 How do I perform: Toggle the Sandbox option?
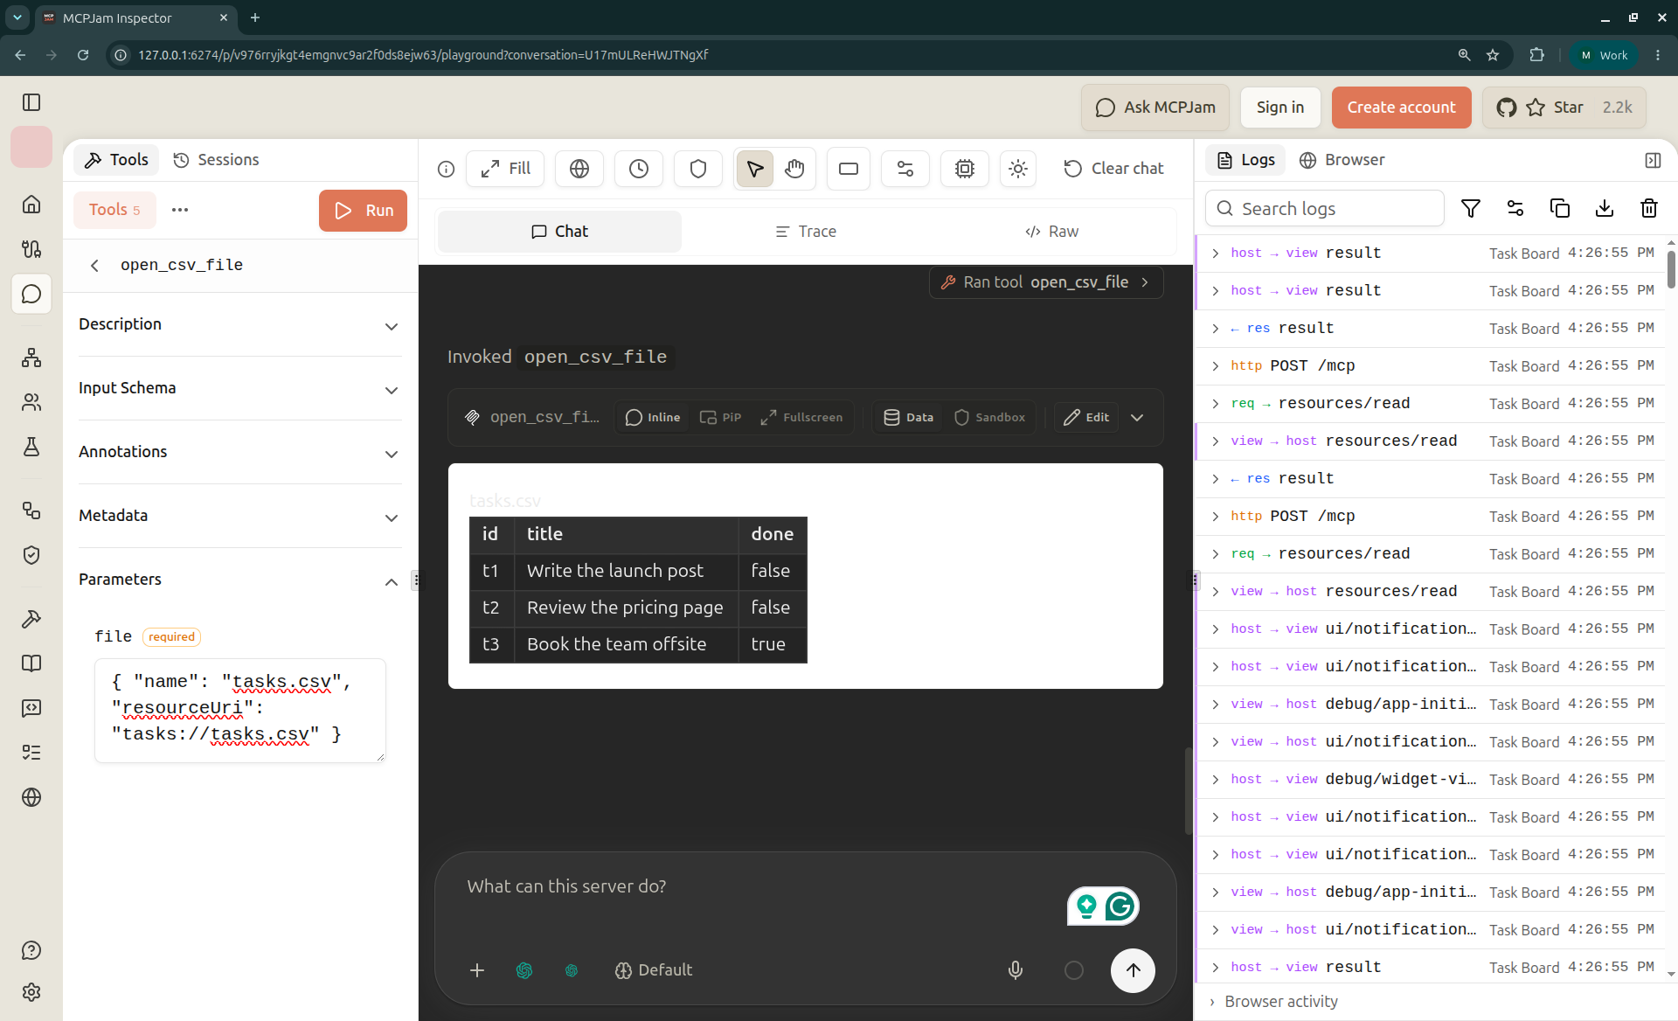click(x=989, y=418)
